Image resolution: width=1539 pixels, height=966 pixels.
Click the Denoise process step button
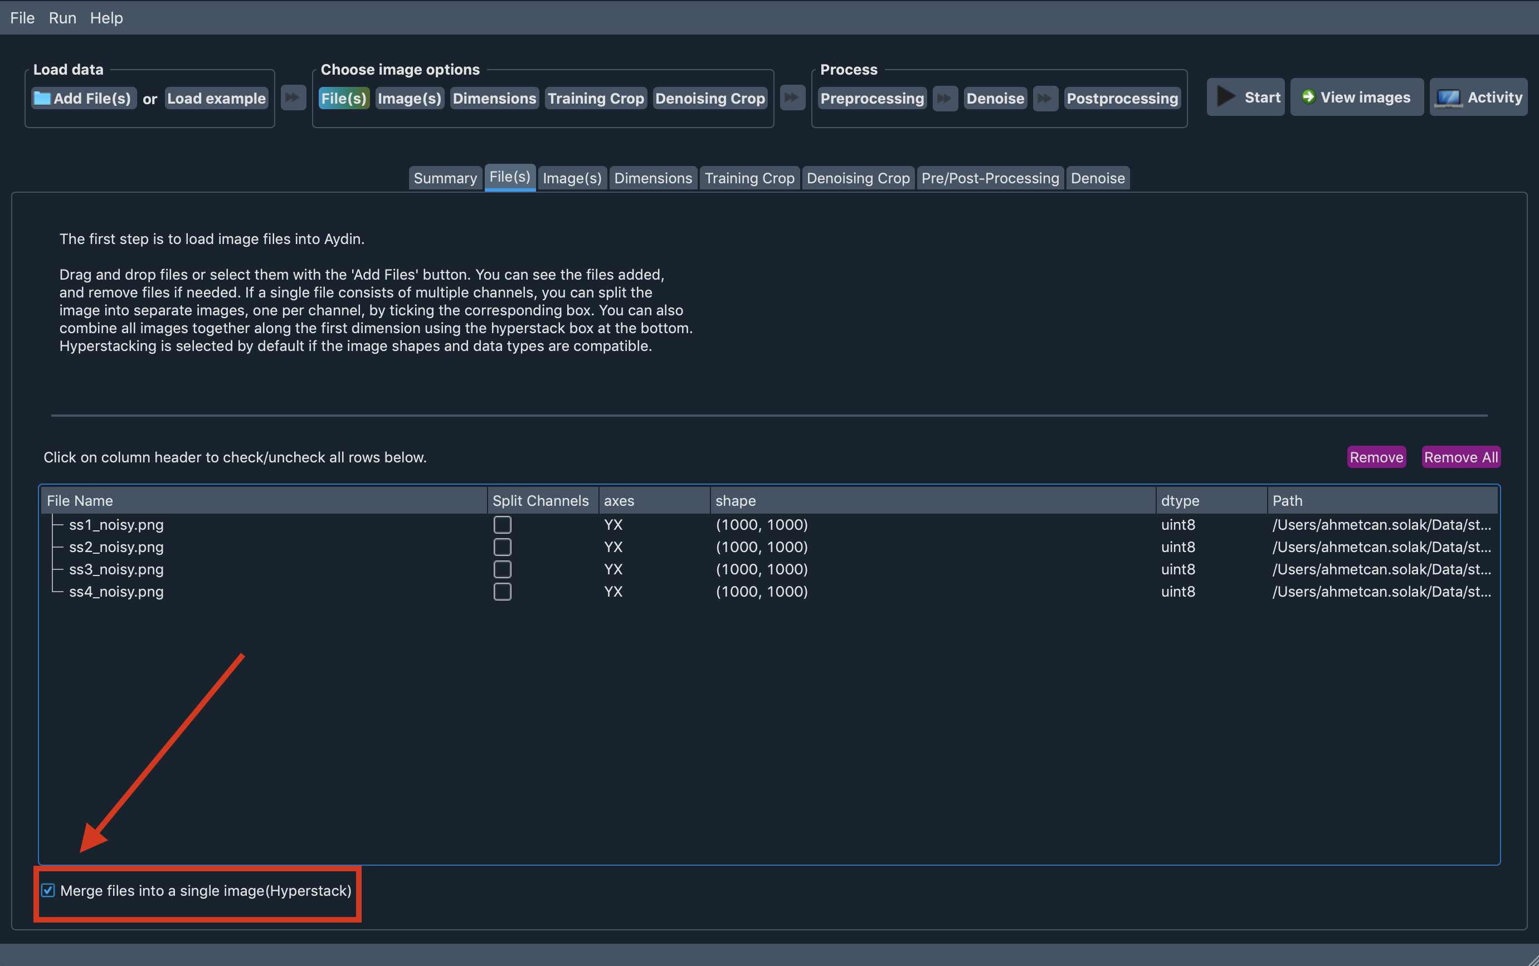(x=995, y=99)
